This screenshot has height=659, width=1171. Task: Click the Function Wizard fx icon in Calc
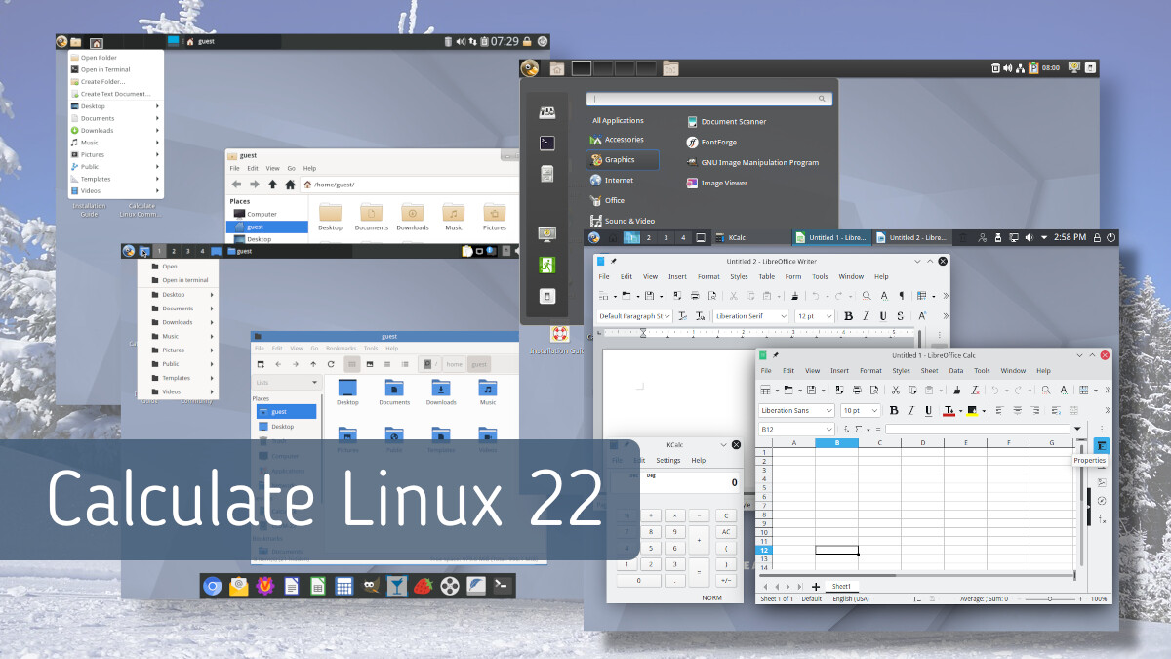(847, 430)
